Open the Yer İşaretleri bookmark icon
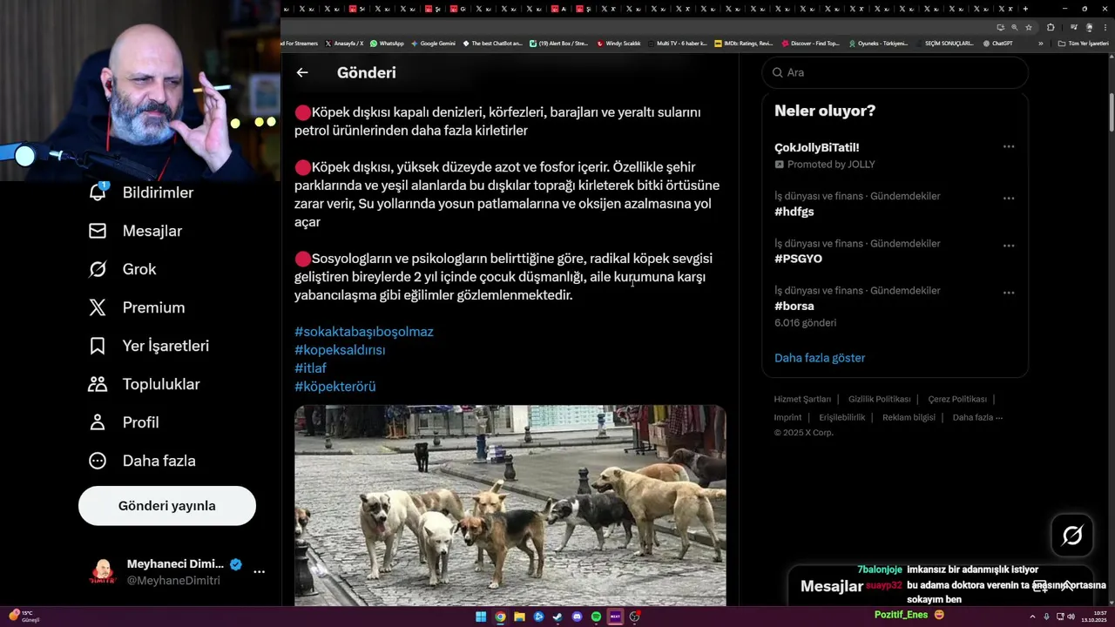This screenshot has width=1115, height=627. (98, 346)
